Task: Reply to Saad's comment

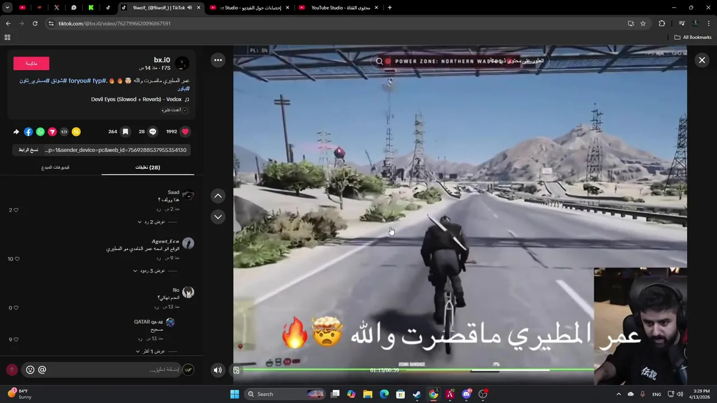Action: pyautogui.click(x=159, y=209)
